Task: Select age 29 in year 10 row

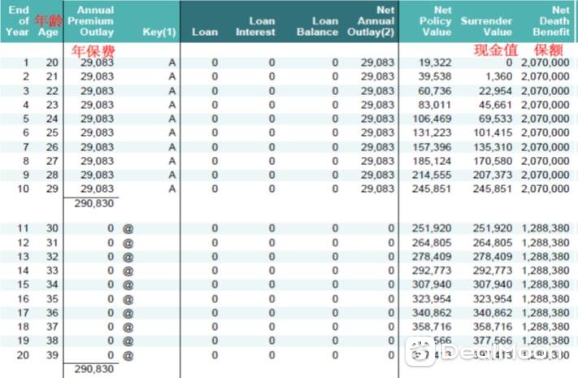Action: pyautogui.click(x=52, y=189)
